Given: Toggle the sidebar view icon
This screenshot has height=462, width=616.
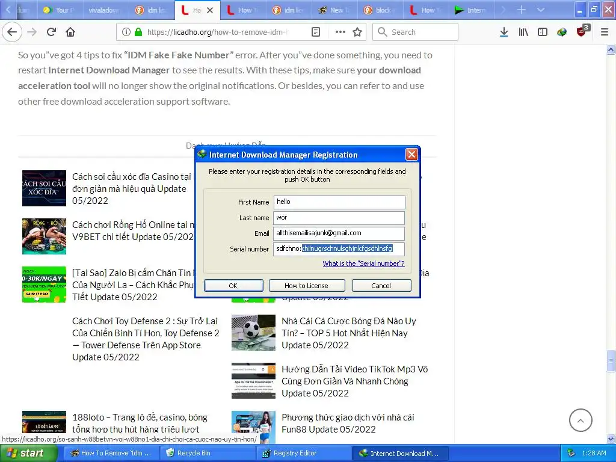Looking at the screenshot, I should pos(543,32).
